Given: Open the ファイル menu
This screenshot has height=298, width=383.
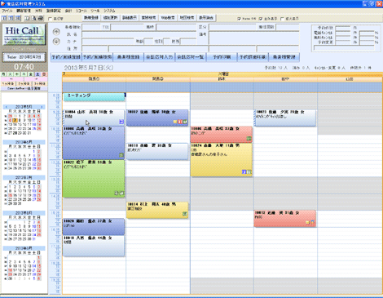Looking at the screenshot, I should [x=7, y=11].
